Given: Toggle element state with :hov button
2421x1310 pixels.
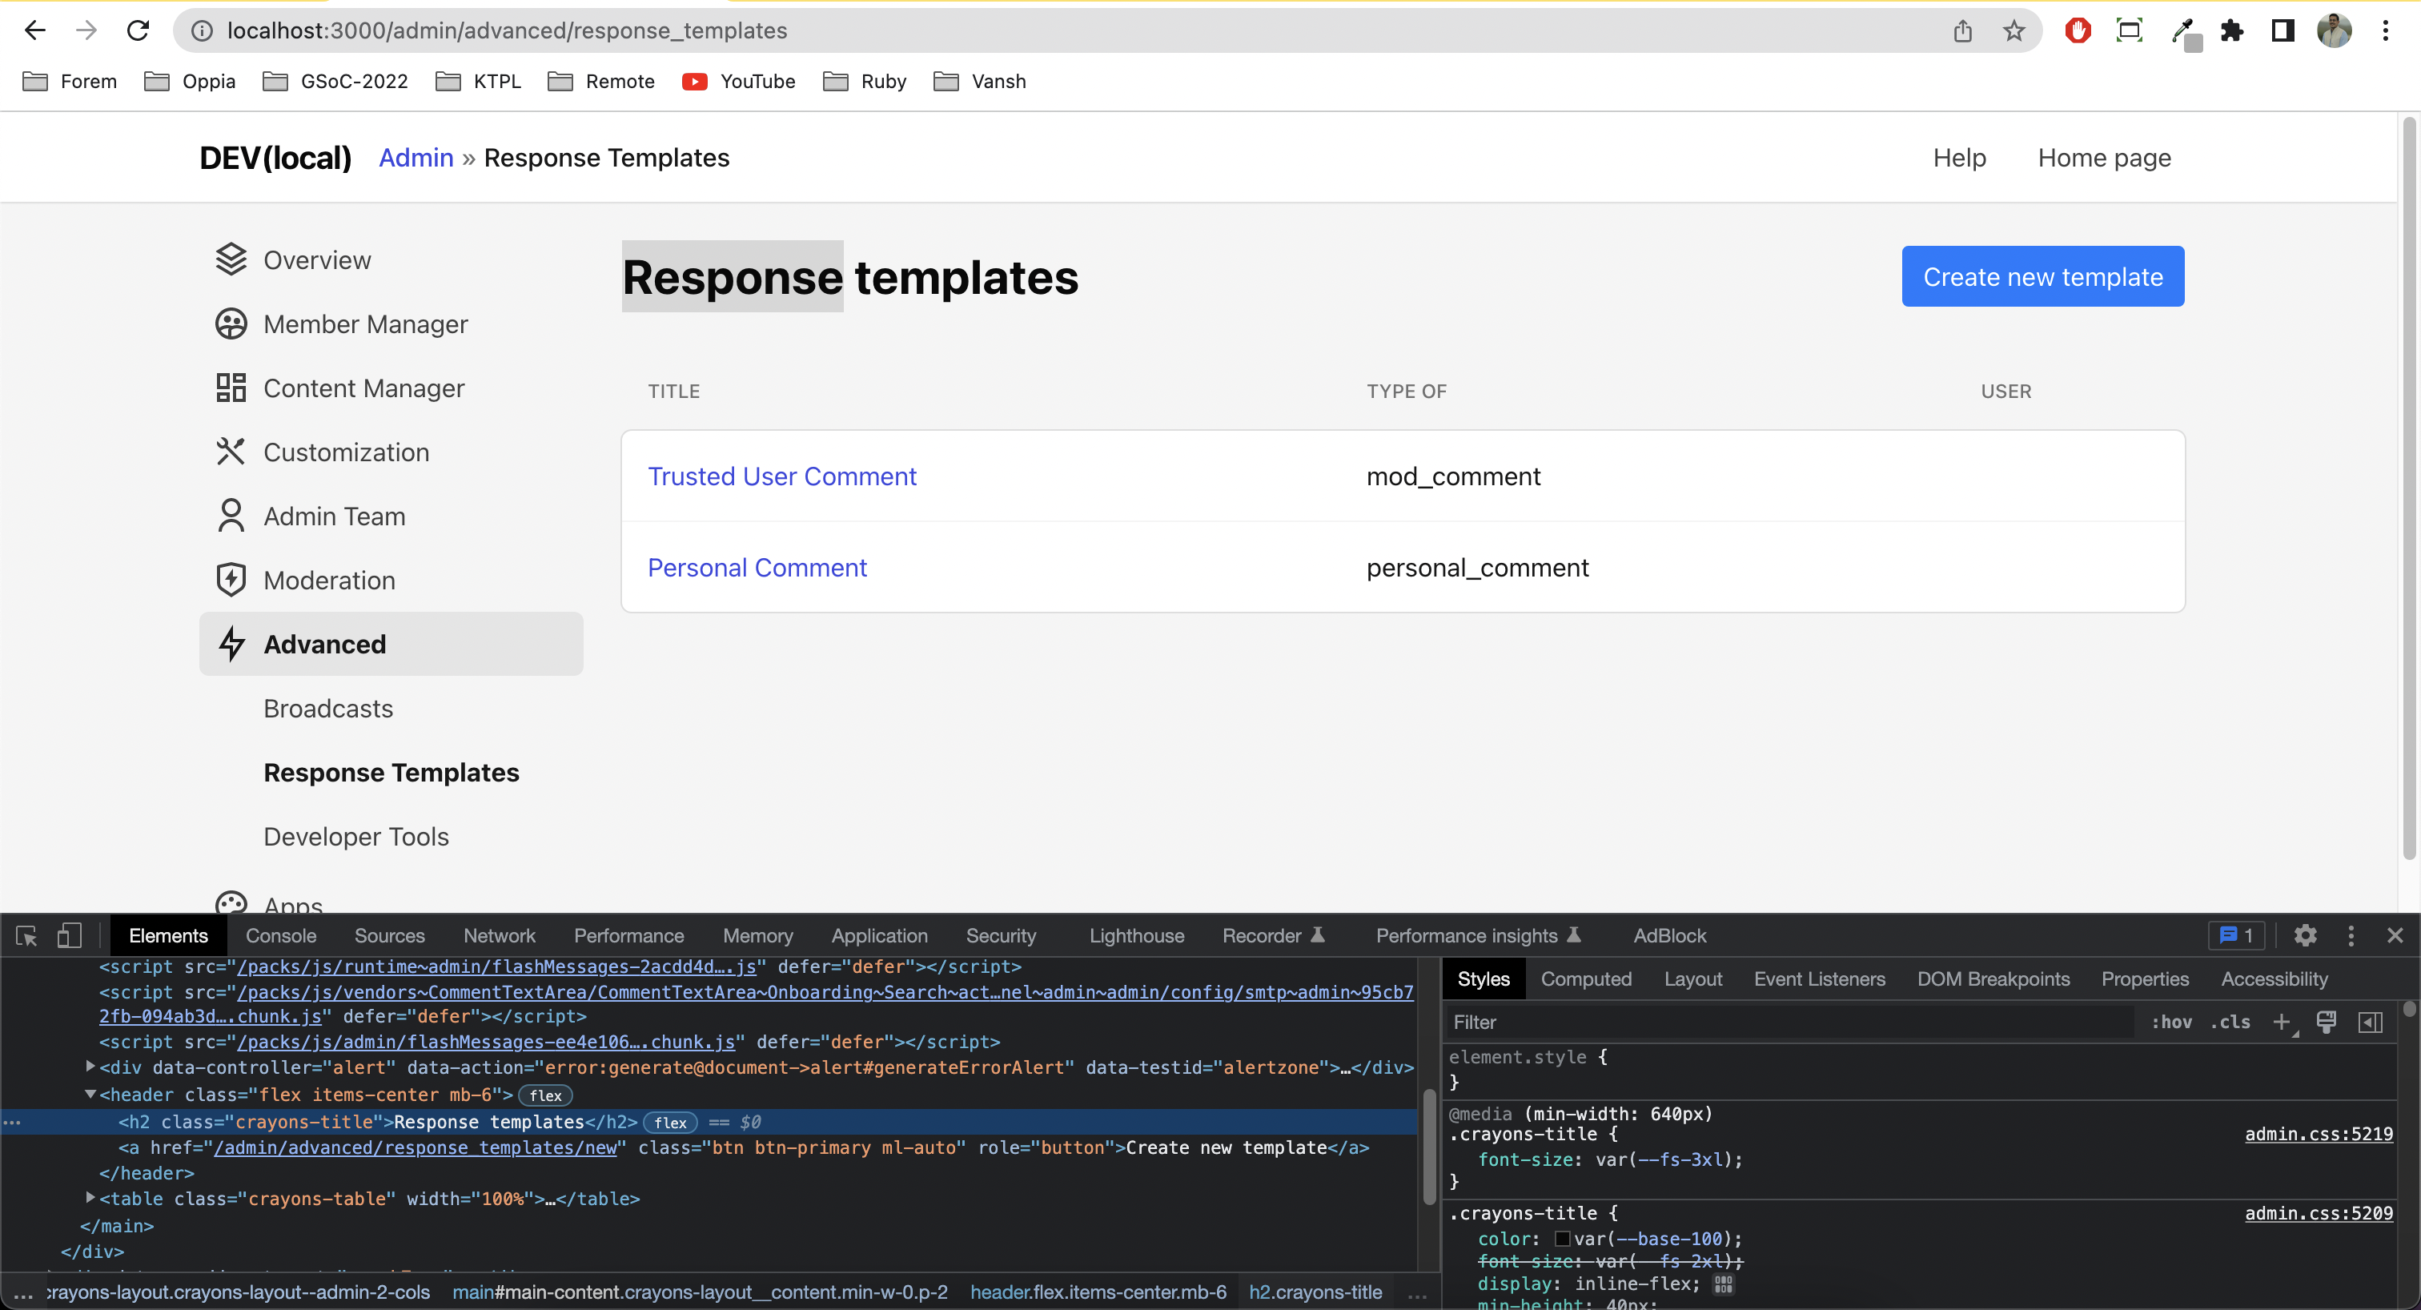Looking at the screenshot, I should pos(2173,1023).
